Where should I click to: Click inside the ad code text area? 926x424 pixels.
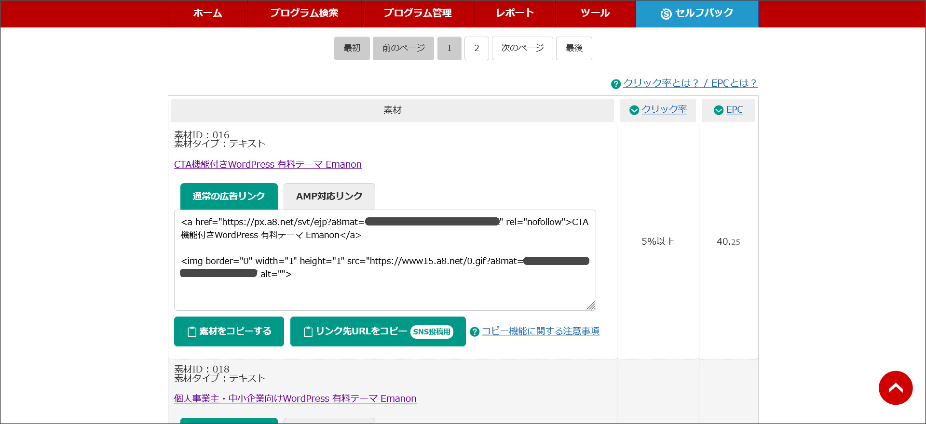pyautogui.click(x=385, y=260)
